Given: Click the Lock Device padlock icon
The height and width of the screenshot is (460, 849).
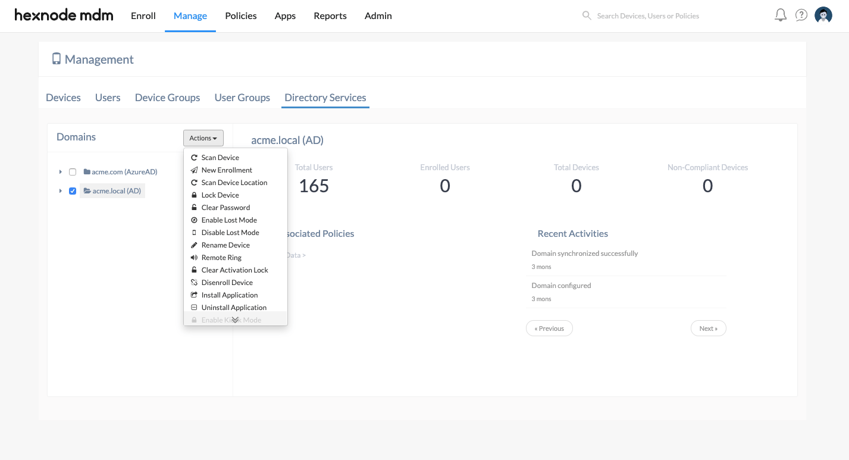Looking at the screenshot, I should [x=194, y=195].
